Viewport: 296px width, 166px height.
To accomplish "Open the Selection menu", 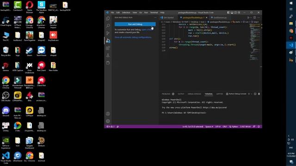I will pos(126,12).
